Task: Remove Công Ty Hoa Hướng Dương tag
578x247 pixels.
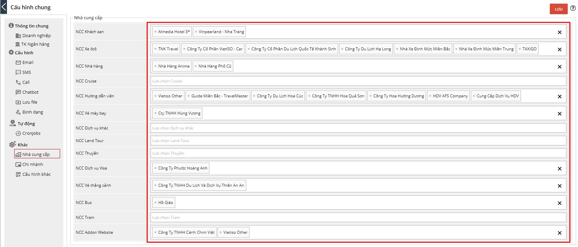Action: (370, 96)
